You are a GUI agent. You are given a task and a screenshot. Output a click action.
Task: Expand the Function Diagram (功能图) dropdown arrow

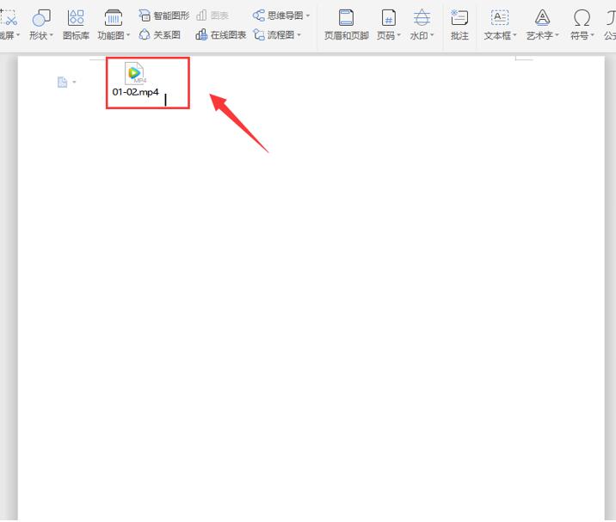click(x=127, y=35)
